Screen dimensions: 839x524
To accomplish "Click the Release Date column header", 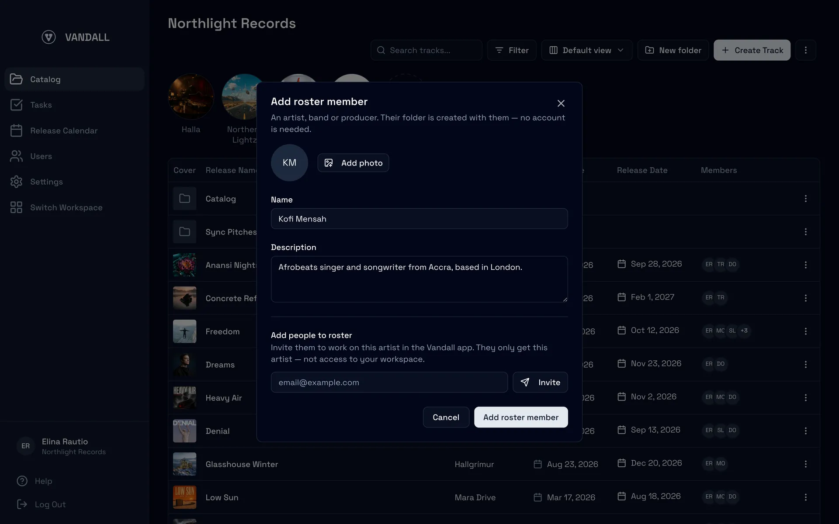I will 642,170.
